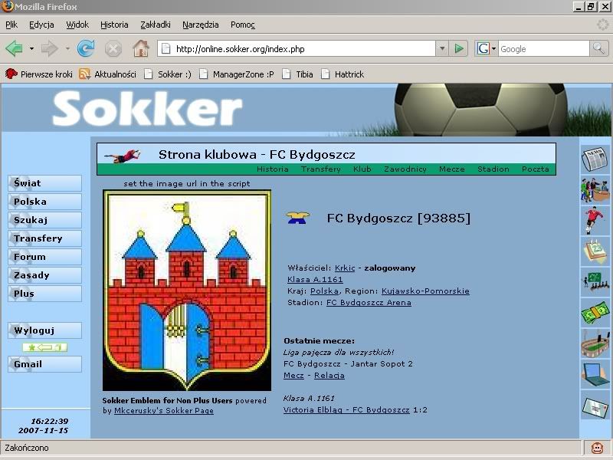Click the page icon in the address bar
This screenshot has height=460, width=613.
[x=166, y=49]
